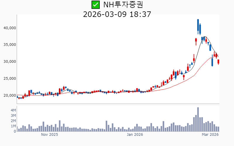This screenshot has width=234, height=146.
Task: Click the highest blue candlestick above 40,000
Action: point(198,25)
